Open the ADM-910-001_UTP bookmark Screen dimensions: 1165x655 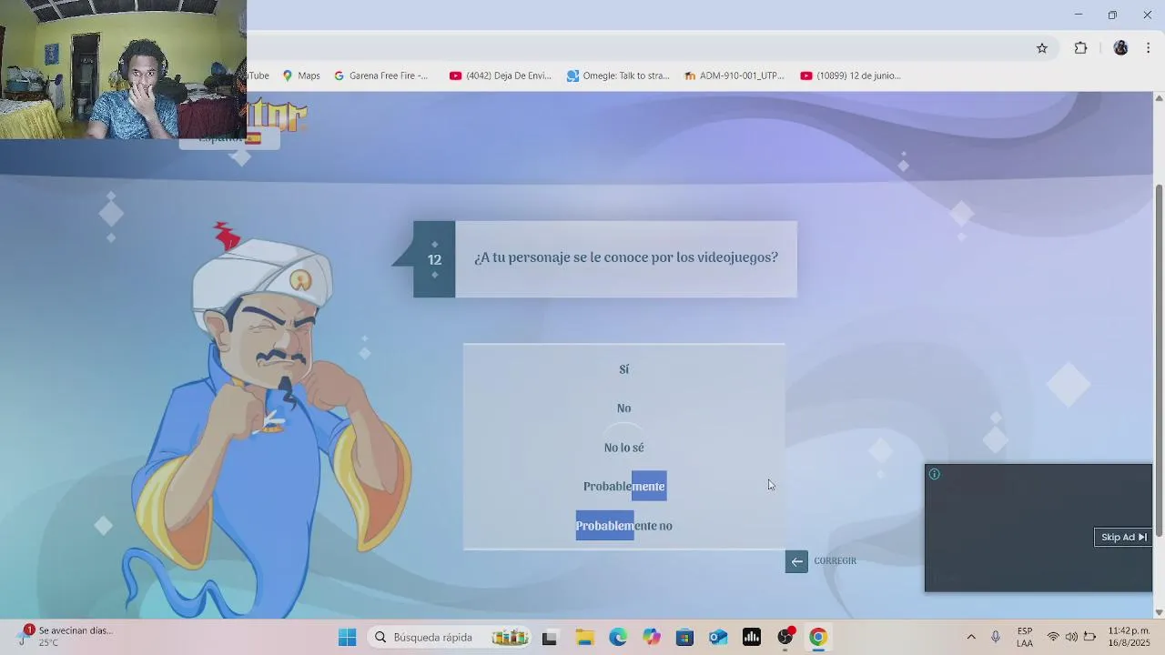(734, 76)
